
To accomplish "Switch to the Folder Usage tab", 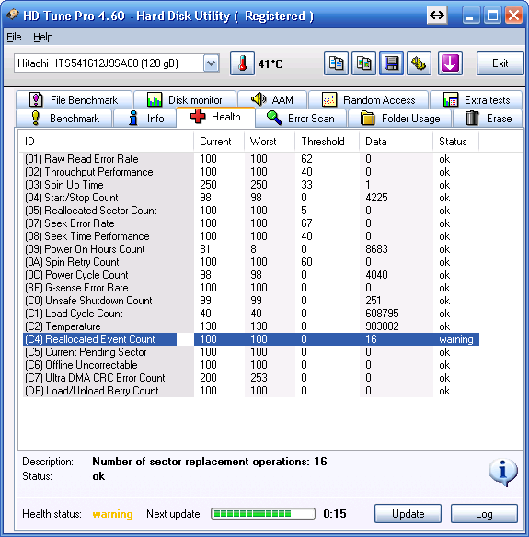I will (400, 119).
